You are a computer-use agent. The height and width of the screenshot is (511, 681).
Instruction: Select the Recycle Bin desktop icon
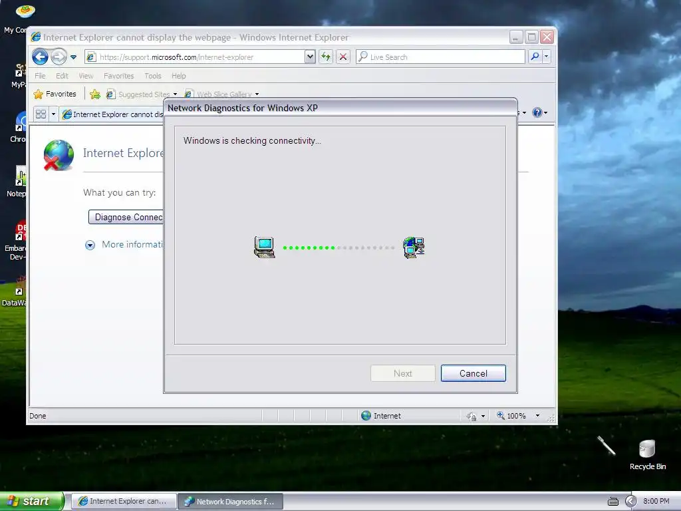(648, 455)
